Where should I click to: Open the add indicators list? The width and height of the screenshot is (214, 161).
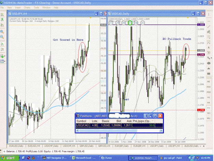click(x=2, y=56)
